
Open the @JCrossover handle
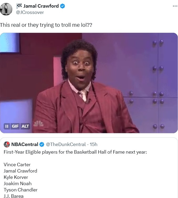[30, 12]
